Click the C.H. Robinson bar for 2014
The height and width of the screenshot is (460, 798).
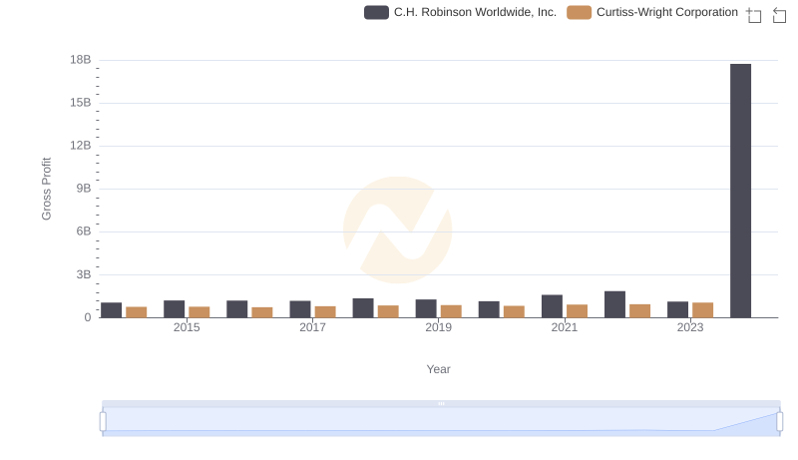click(111, 310)
